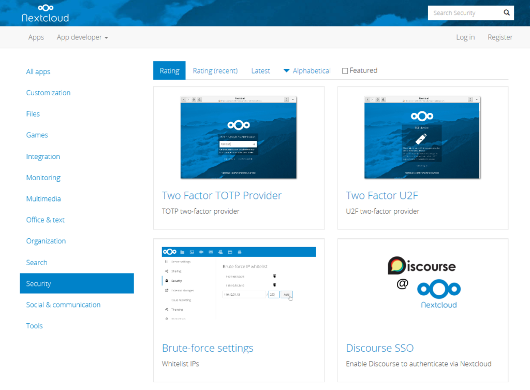Open the Monitoring category
The height and width of the screenshot is (390, 530).
[43, 178]
